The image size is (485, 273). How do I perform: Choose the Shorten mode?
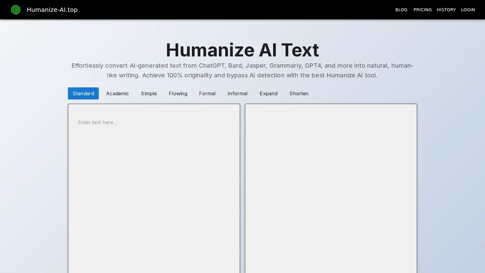coord(299,93)
